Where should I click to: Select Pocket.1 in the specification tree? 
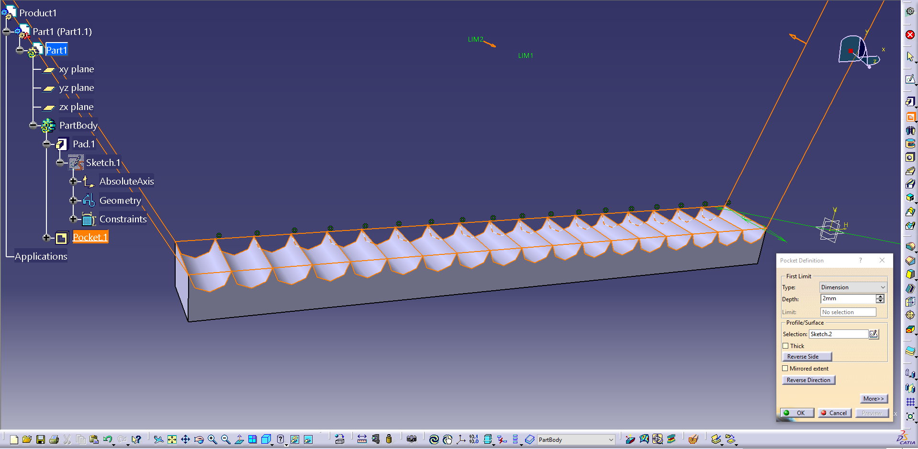click(90, 237)
